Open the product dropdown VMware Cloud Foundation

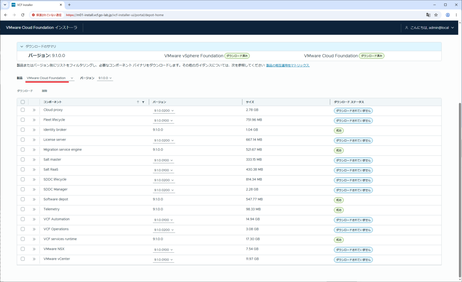(x=50, y=78)
